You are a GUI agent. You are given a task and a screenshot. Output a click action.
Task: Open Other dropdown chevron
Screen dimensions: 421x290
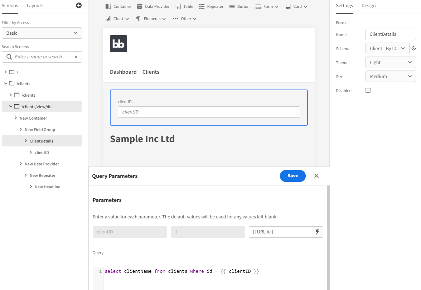(195, 19)
